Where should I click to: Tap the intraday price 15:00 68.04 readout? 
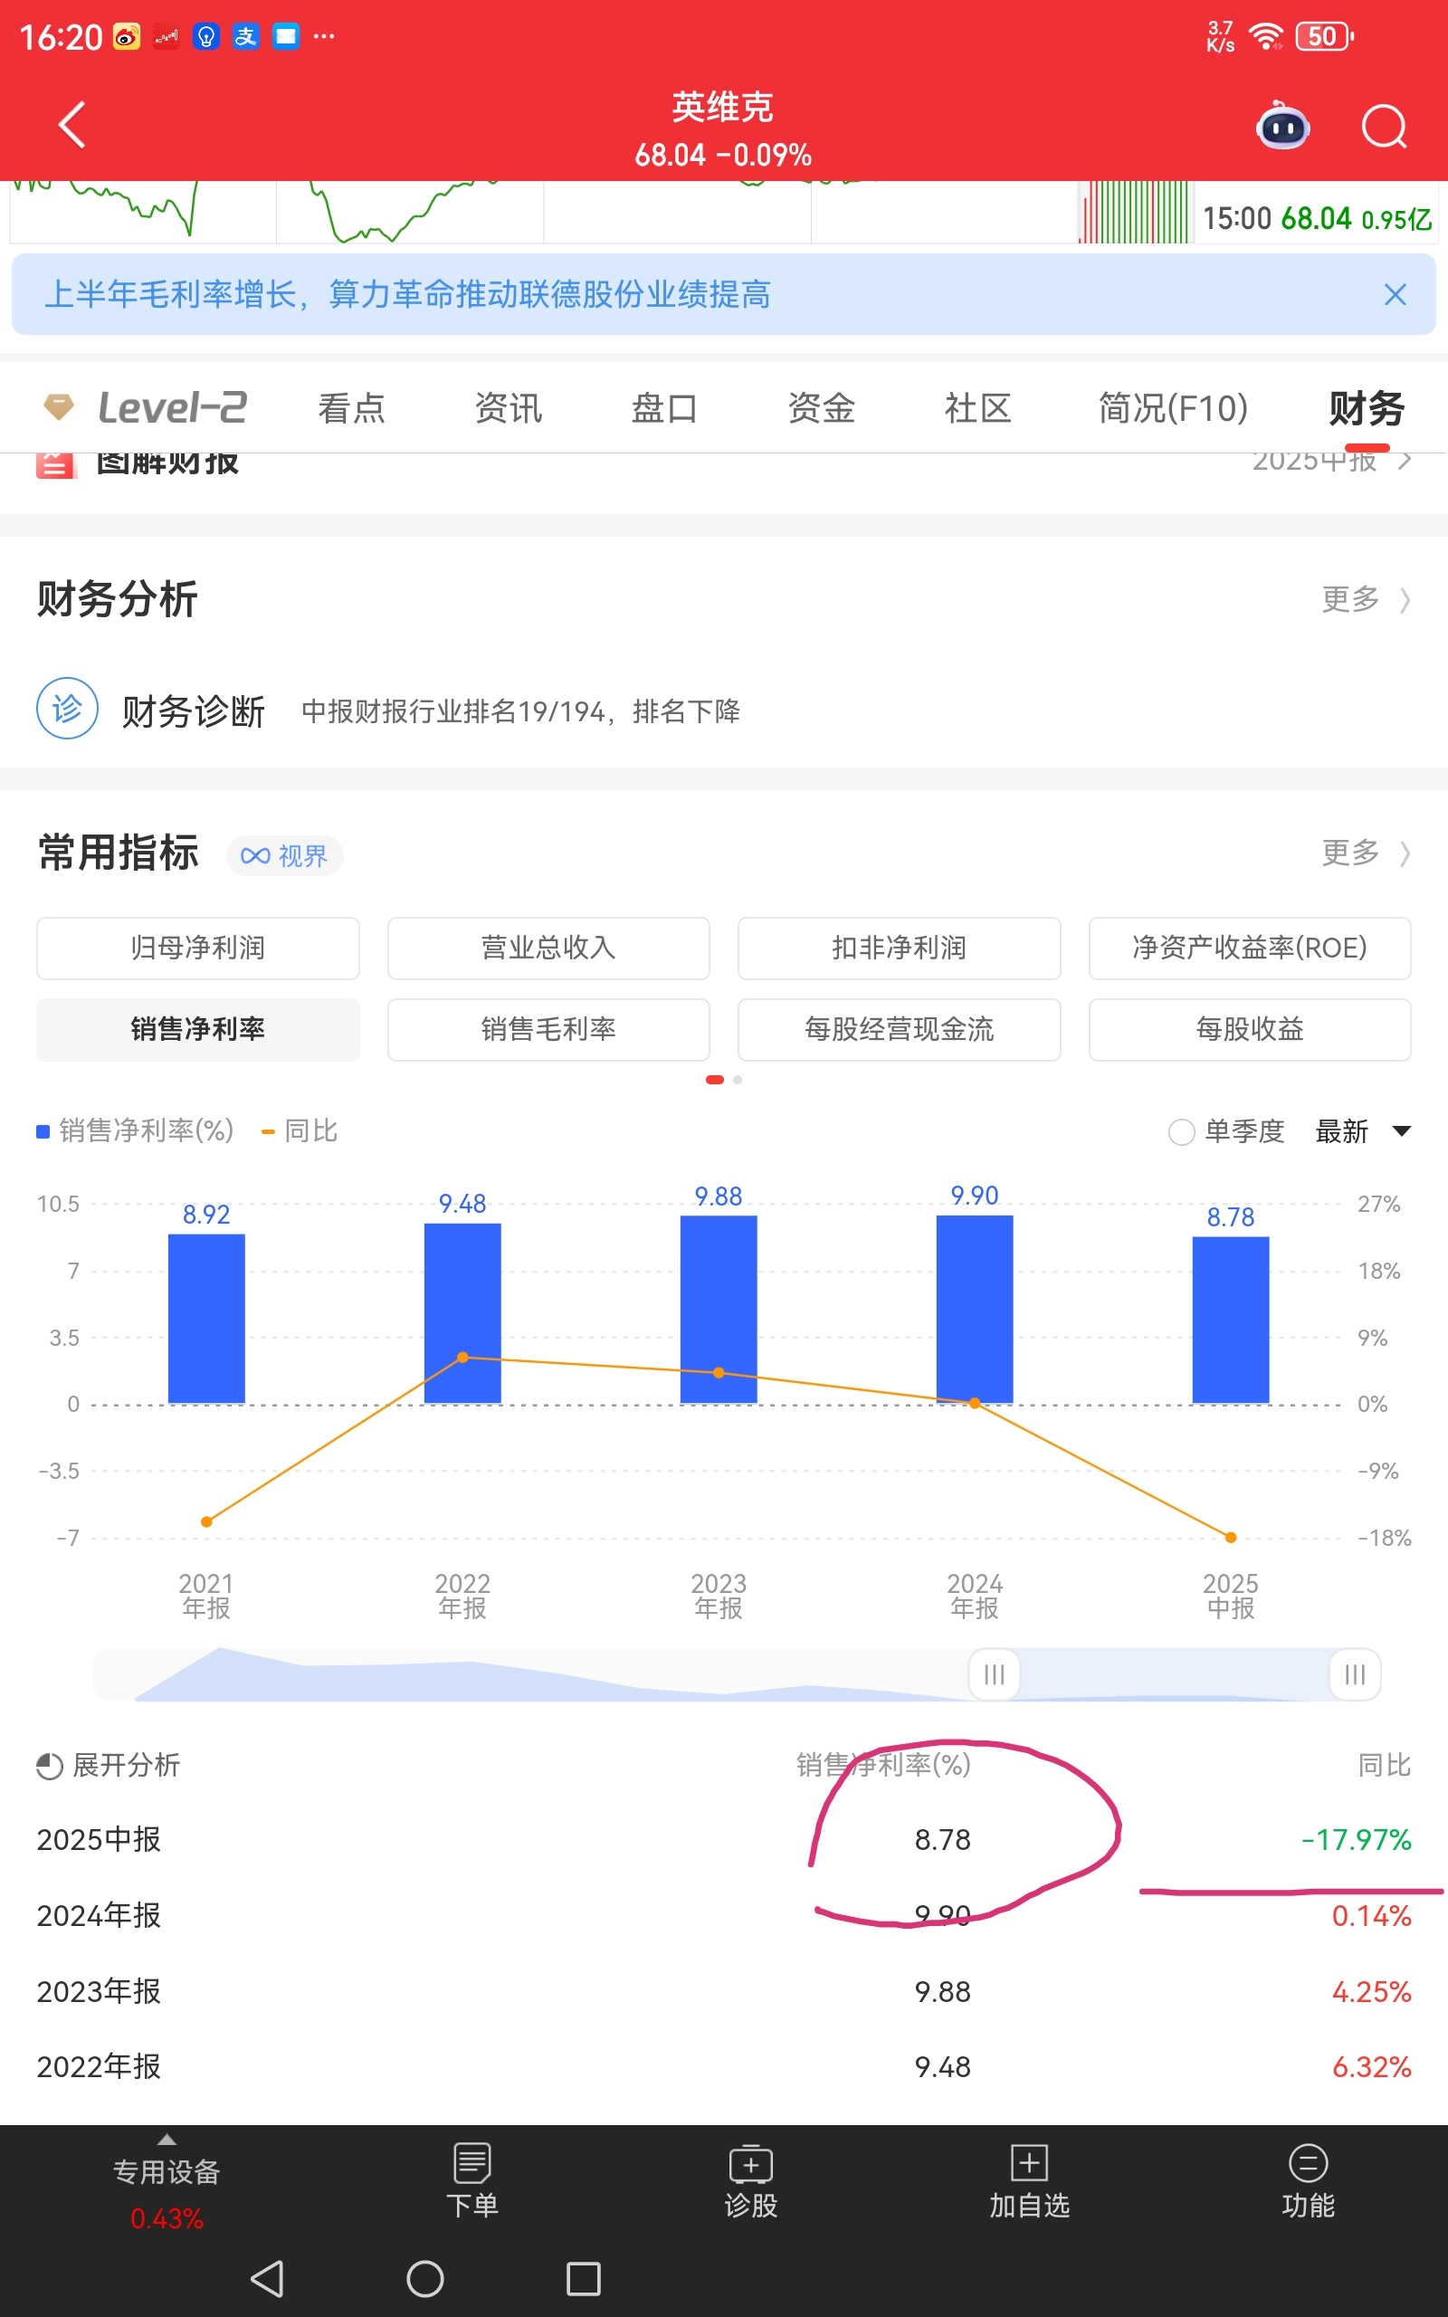pos(1316,218)
